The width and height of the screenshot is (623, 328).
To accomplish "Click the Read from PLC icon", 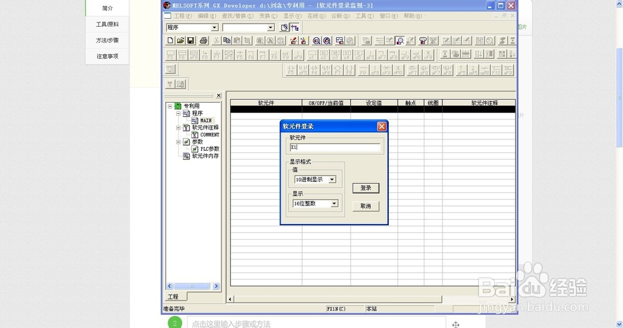I will tap(303, 40).
